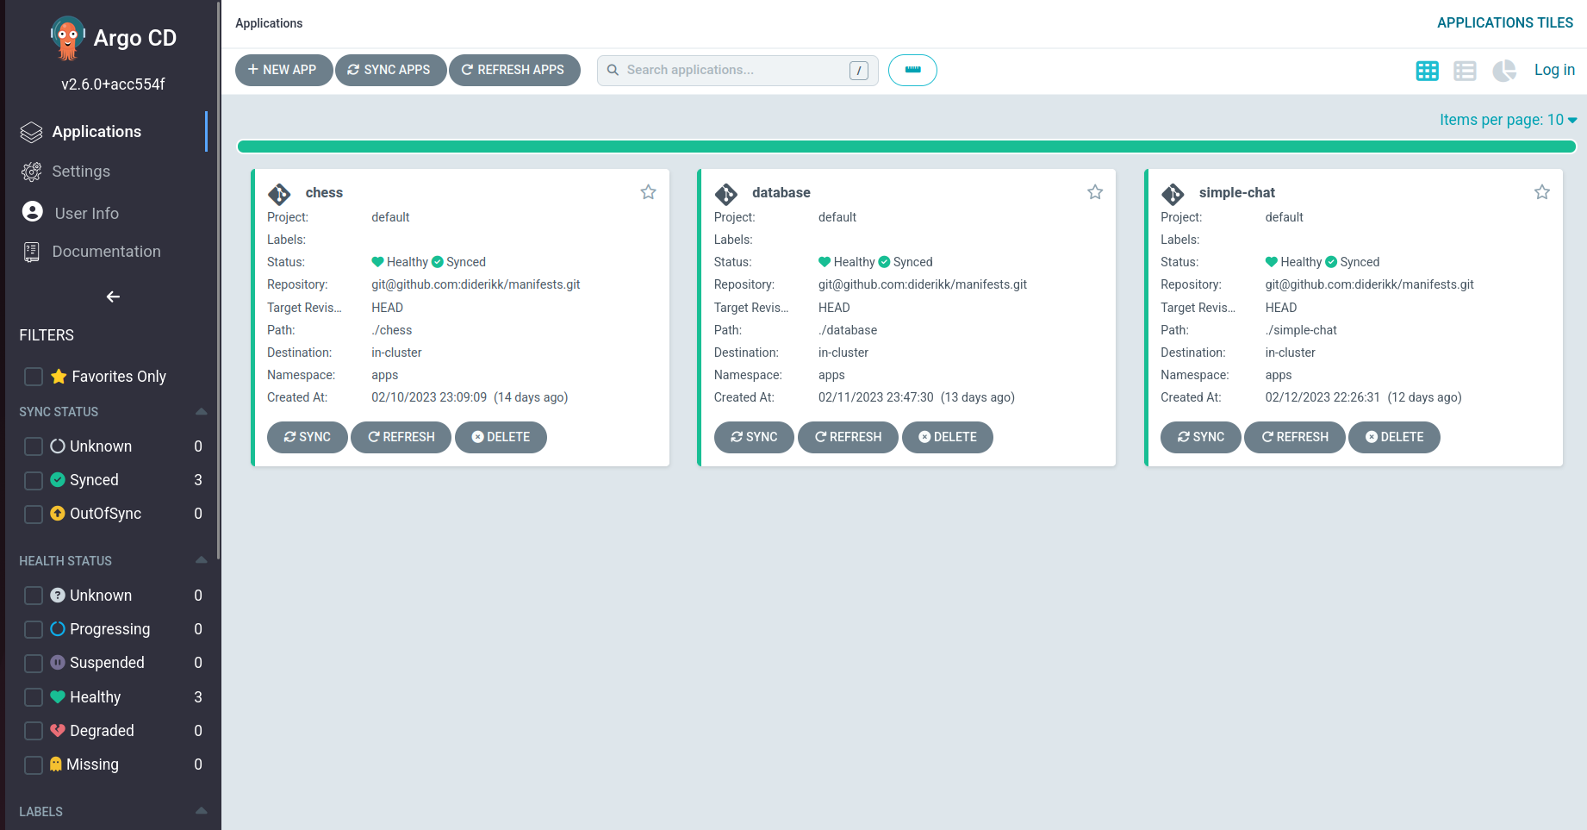Check OutOfSync filter checkbox

coord(34,515)
